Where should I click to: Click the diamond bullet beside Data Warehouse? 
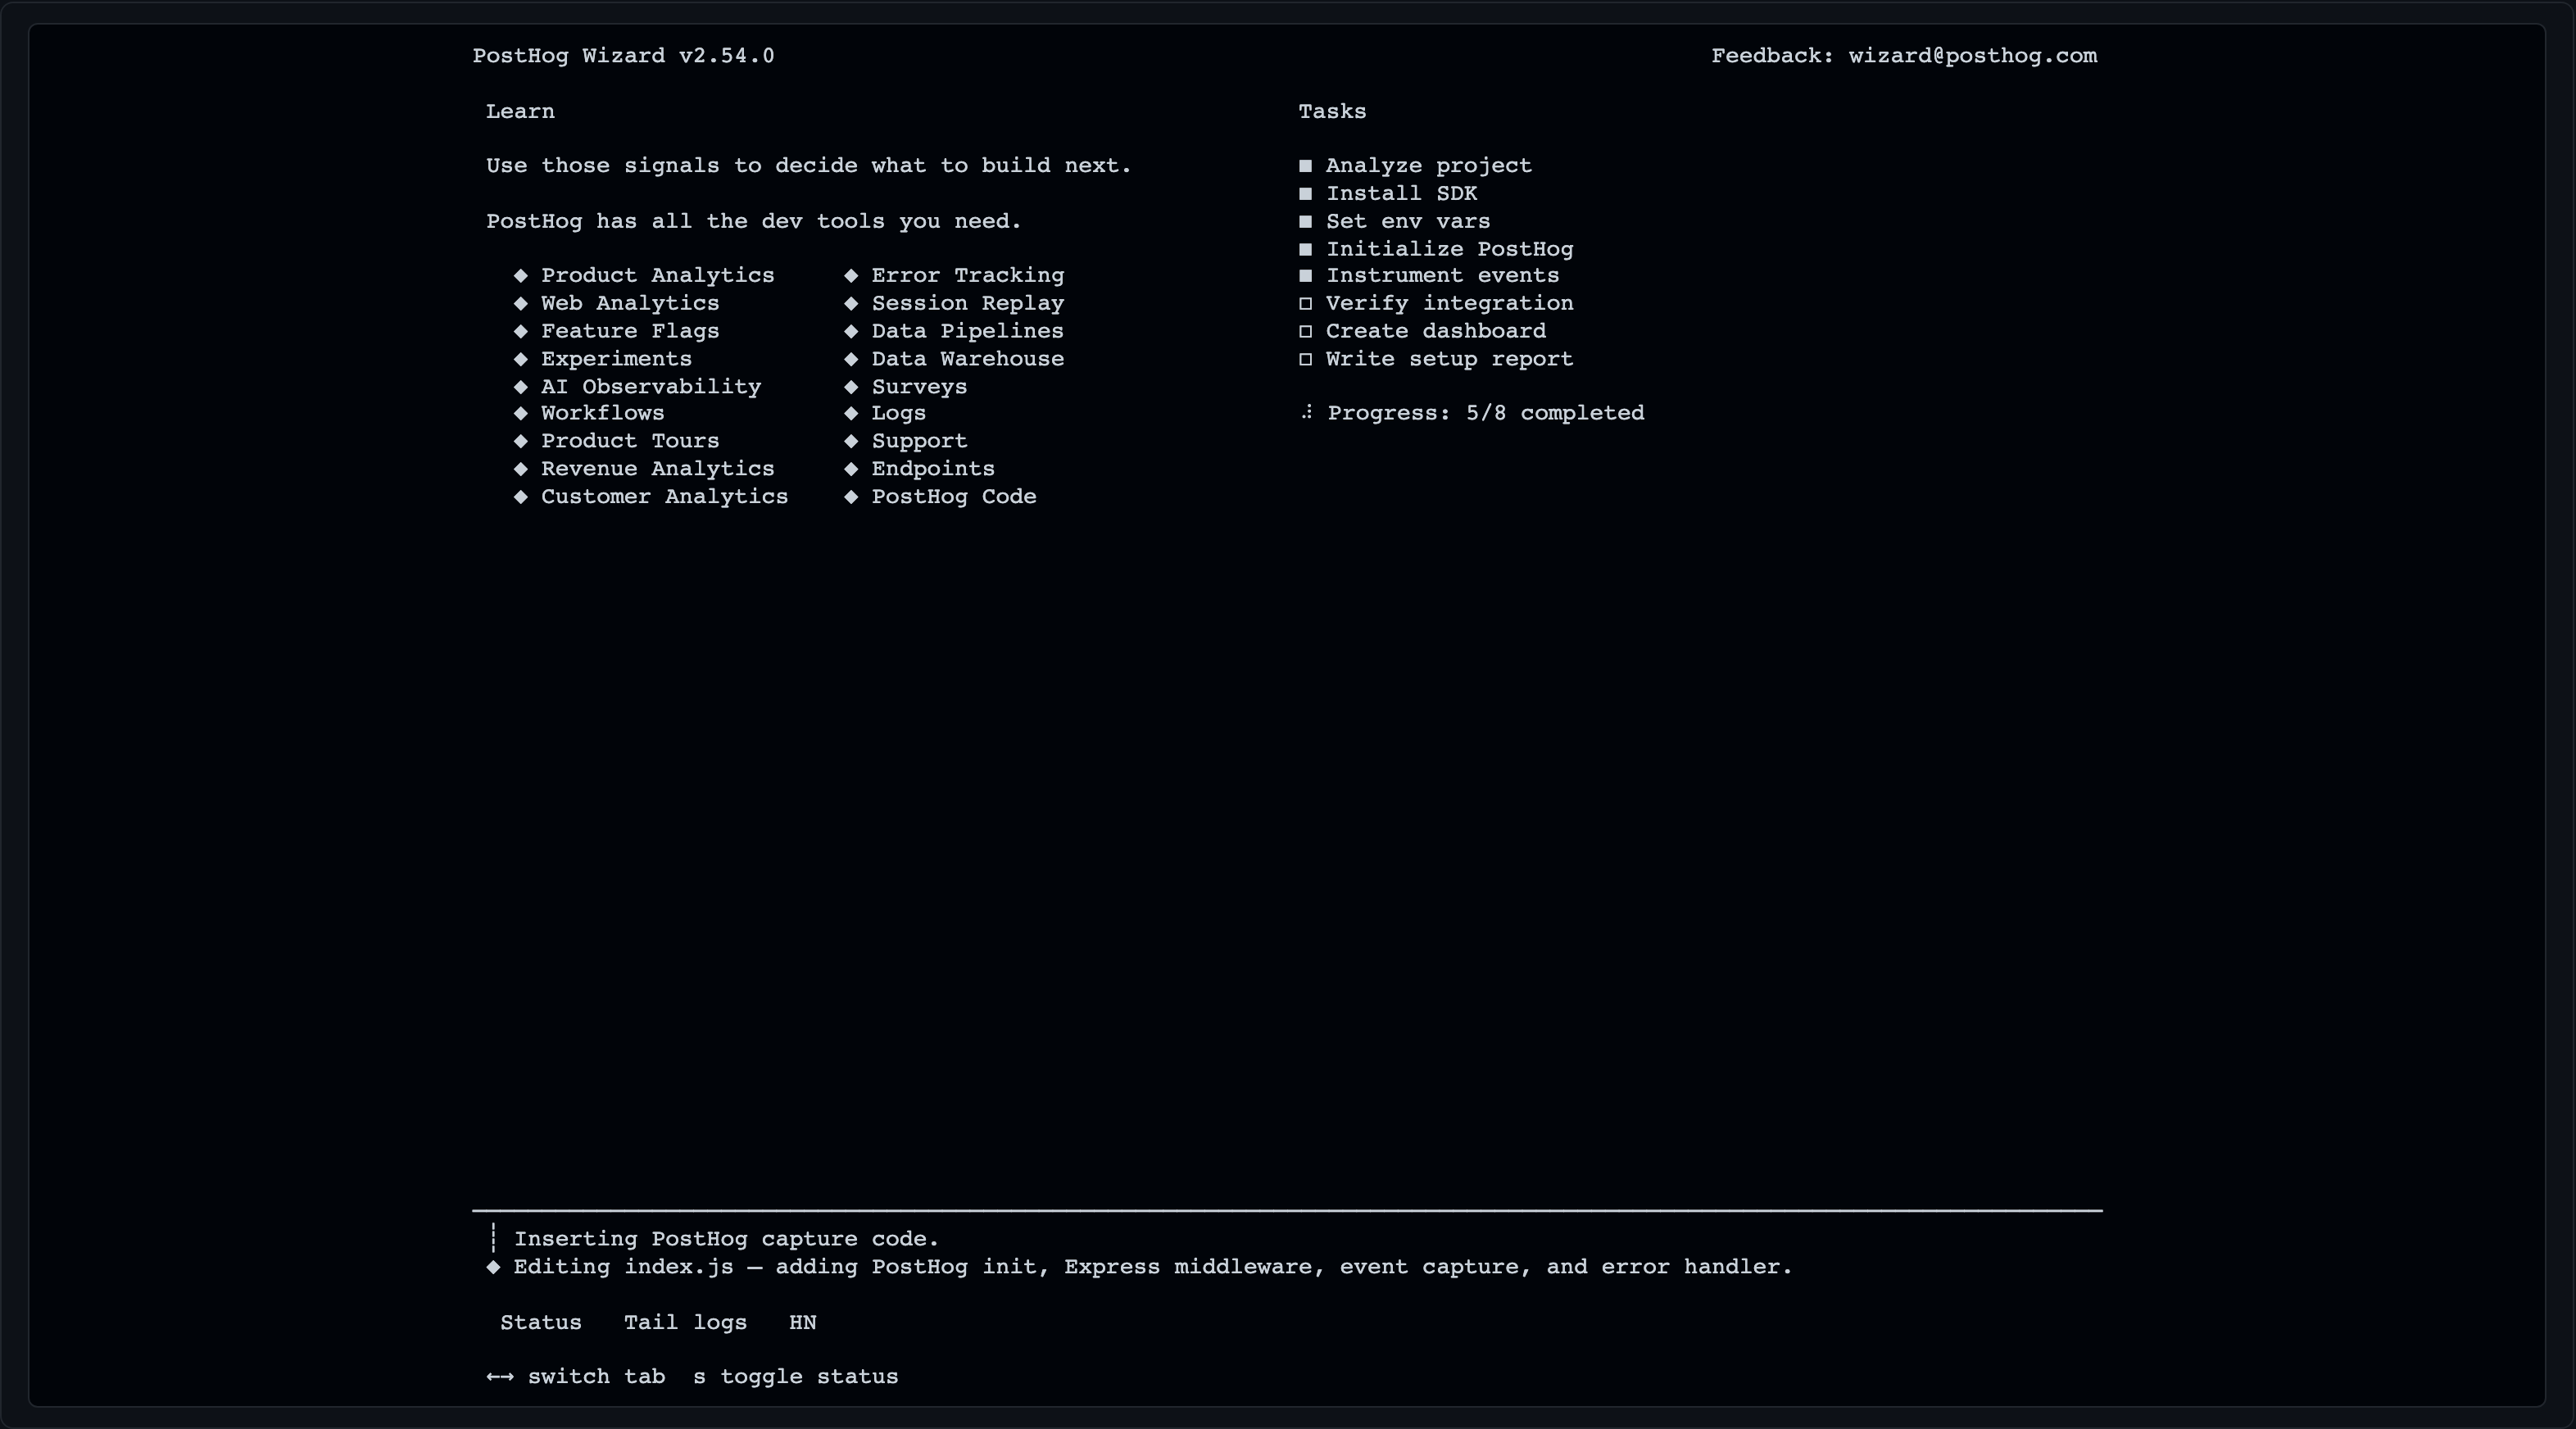click(x=851, y=359)
